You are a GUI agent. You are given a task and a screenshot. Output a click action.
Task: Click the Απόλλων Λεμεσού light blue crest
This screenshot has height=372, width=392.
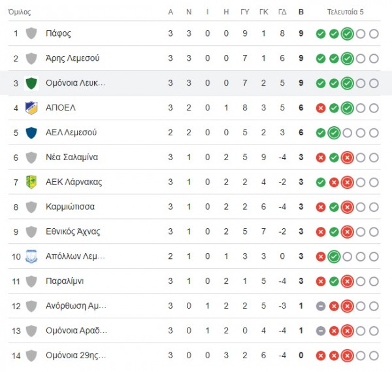point(31,256)
